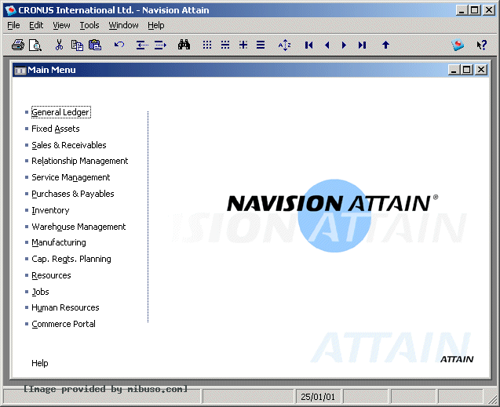This screenshot has width=500, height=407.
Task: Go to Next record arrow
Action: (344, 45)
